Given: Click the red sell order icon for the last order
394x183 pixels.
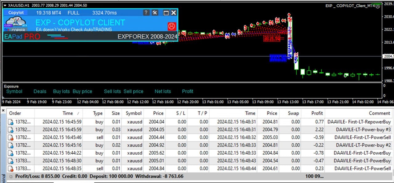Looking at the screenshot, I should click(x=11, y=168).
